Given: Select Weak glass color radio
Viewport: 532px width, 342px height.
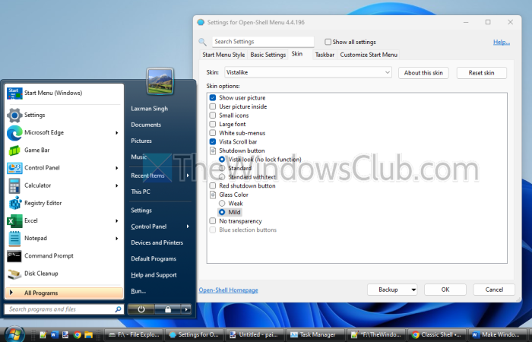Looking at the screenshot, I should tap(222, 204).
